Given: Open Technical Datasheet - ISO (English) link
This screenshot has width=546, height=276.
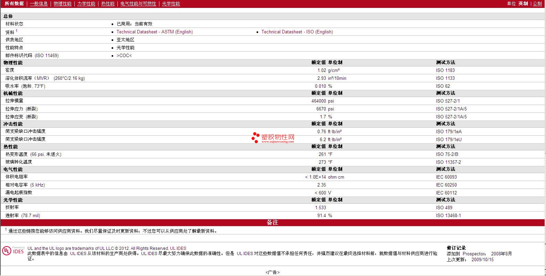Looking at the screenshot, I should point(297,32).
